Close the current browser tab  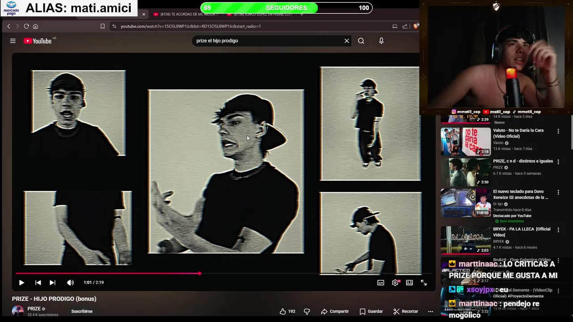tap(144, 14)
